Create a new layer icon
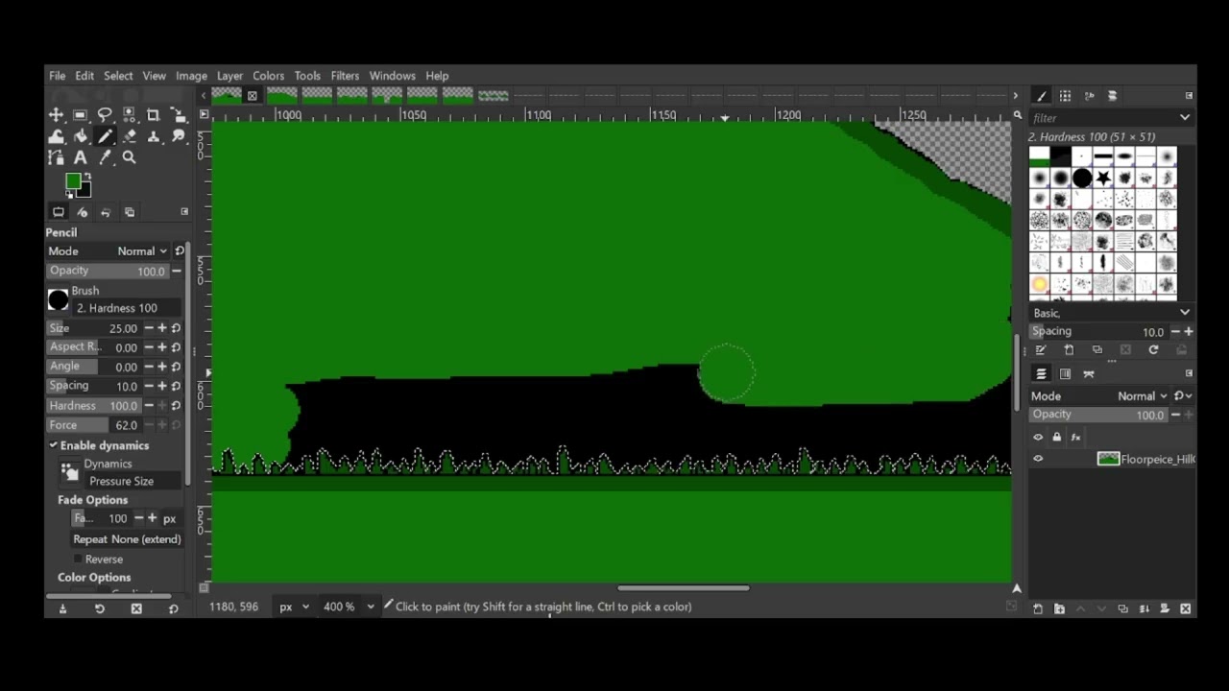 click(1038, 609)
